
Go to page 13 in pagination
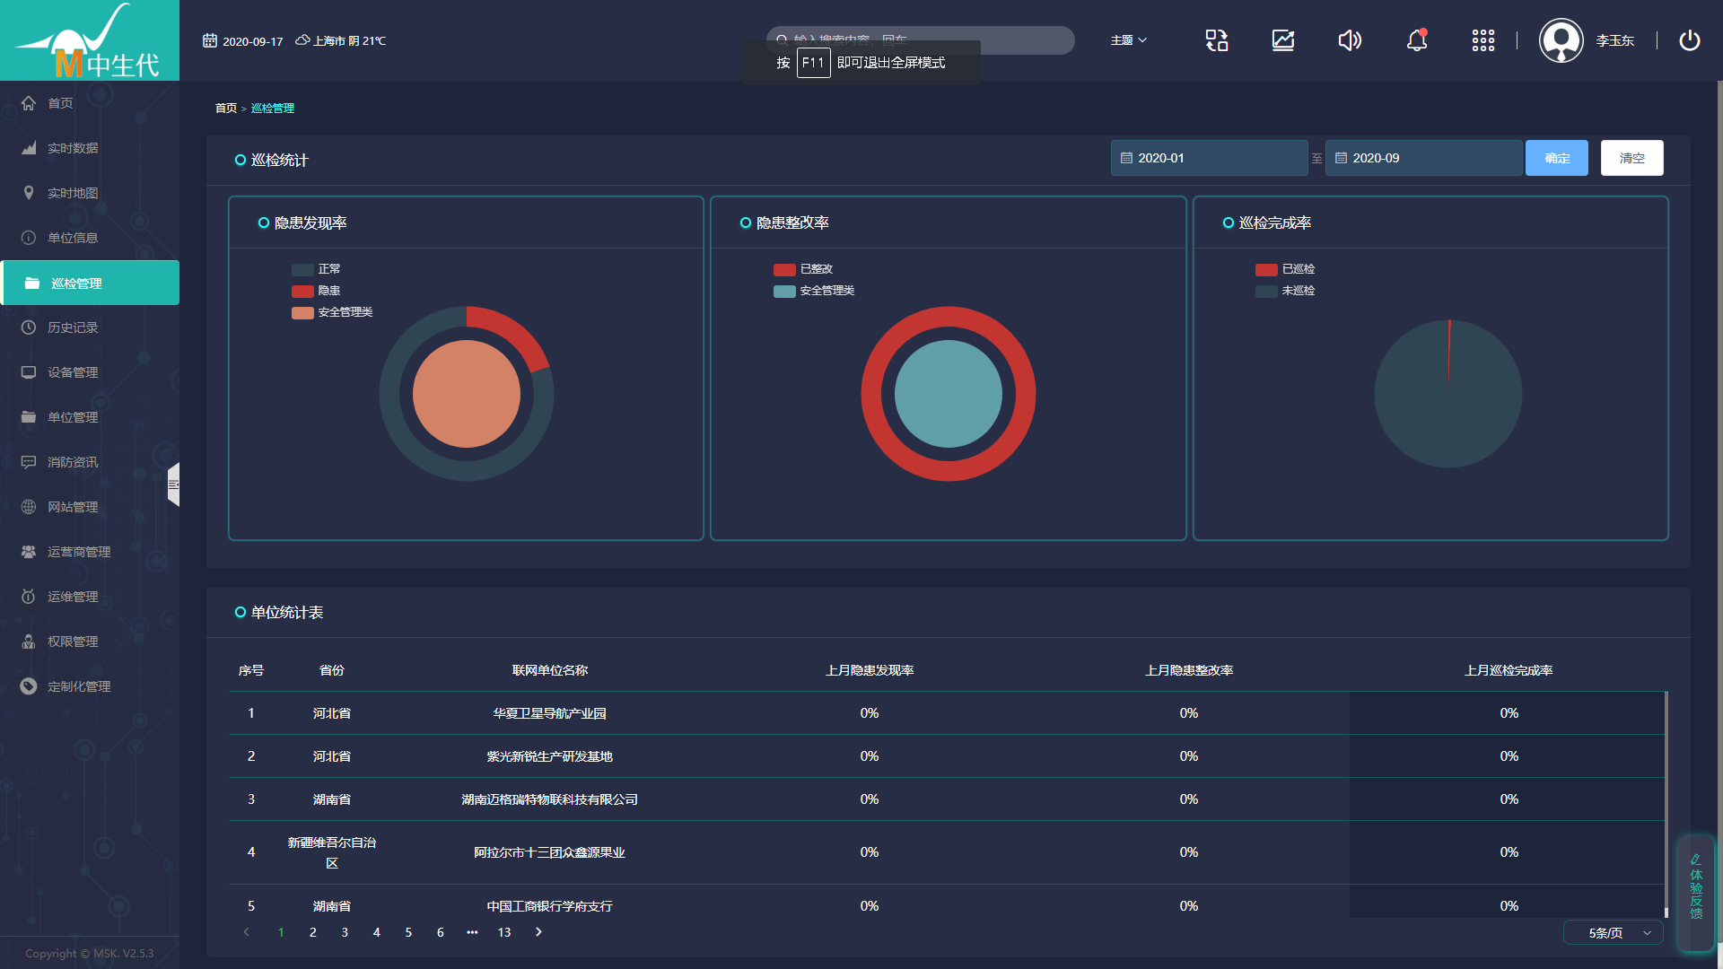(x=504, y=932)
